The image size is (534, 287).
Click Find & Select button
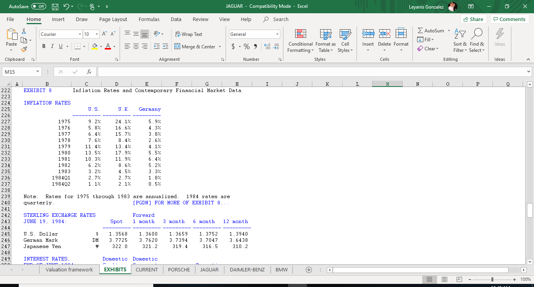(x=477, y=41)
